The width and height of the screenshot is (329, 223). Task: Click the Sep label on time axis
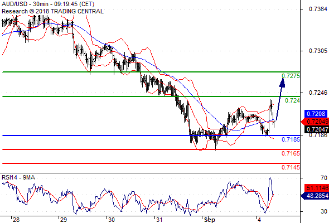(210, 220)
